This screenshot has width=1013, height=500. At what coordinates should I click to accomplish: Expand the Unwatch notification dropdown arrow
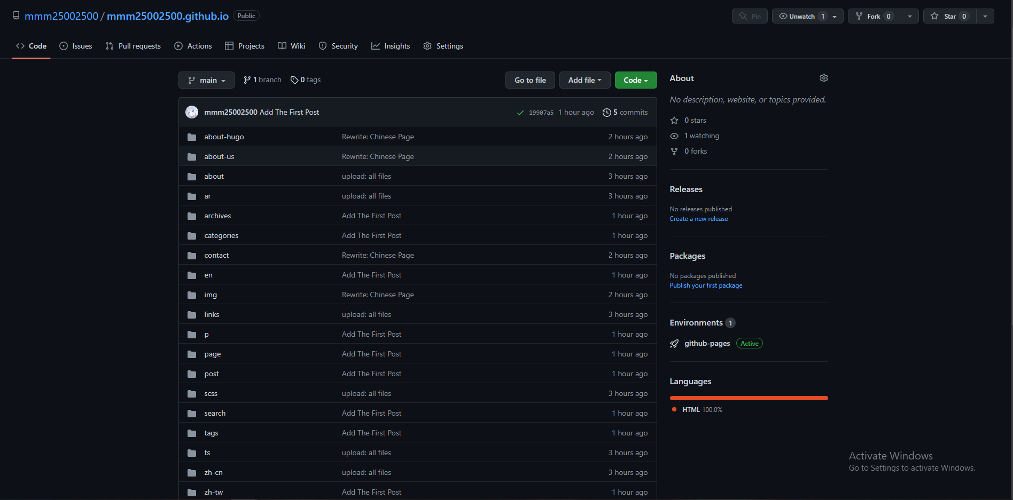[835, 17]
